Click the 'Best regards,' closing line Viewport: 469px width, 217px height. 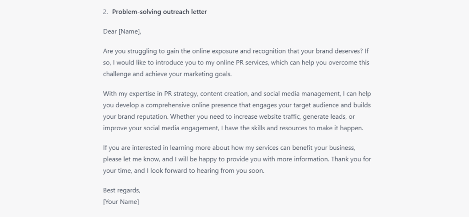122,191
